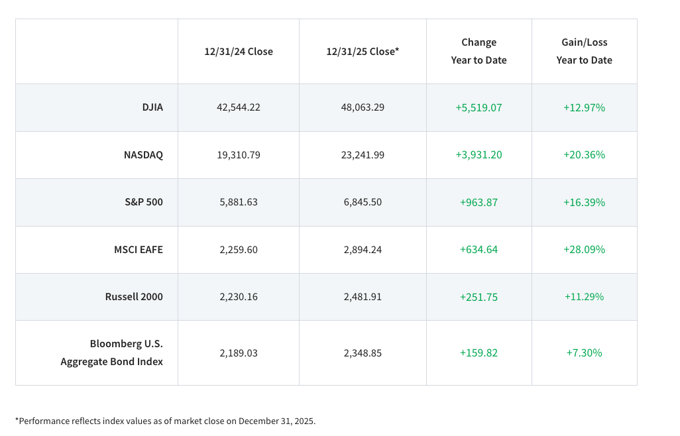
Task: Click Bloomberg bond index gain +7.30%
Action: click(584, 353)
